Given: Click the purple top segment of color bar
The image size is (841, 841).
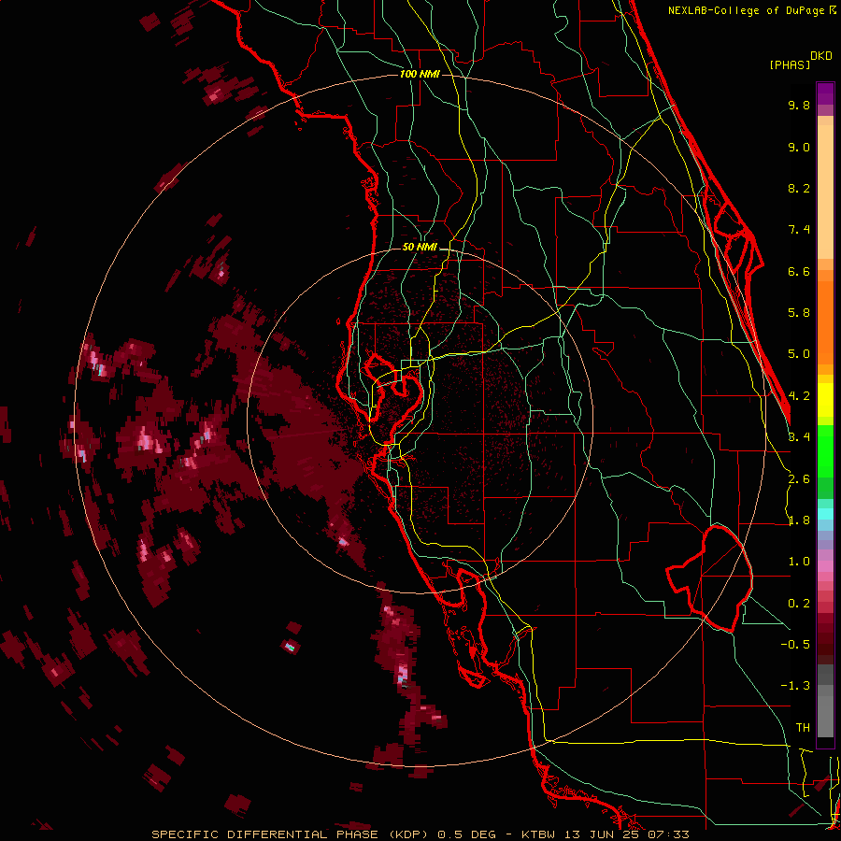Looking at the screenshot, I should (825, 94).
